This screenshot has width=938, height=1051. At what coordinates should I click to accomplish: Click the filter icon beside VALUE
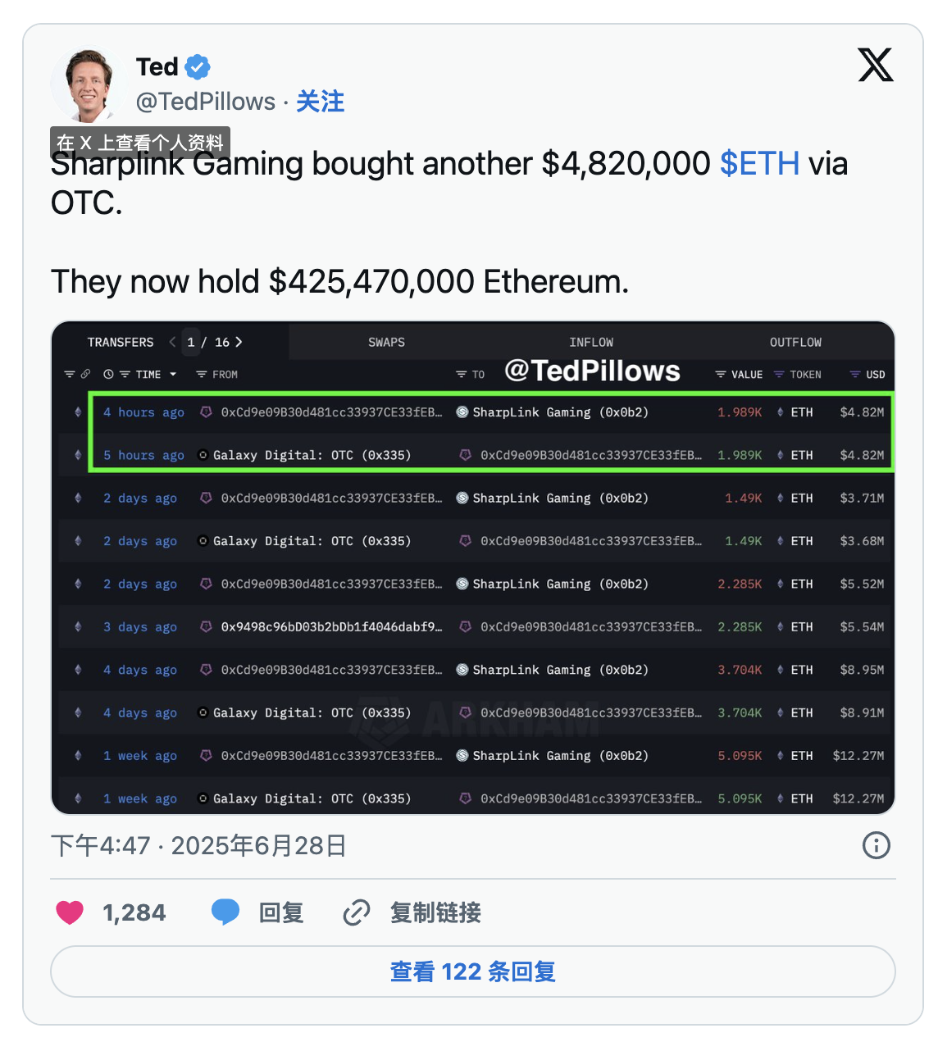[720, 375]
